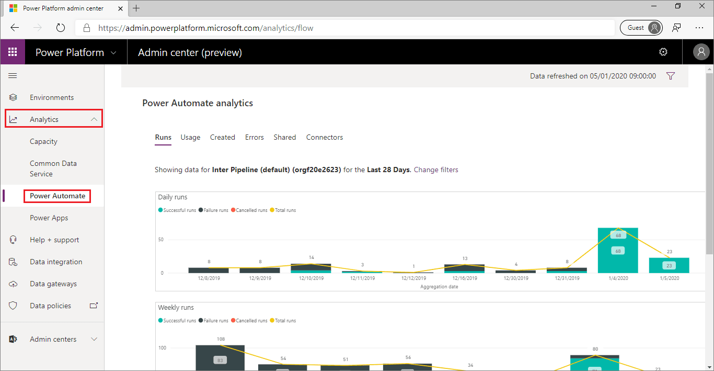Switch to the Errors tab
This screenshot has height=371, width=714.
pyautogui.click(x=254, y=138)
